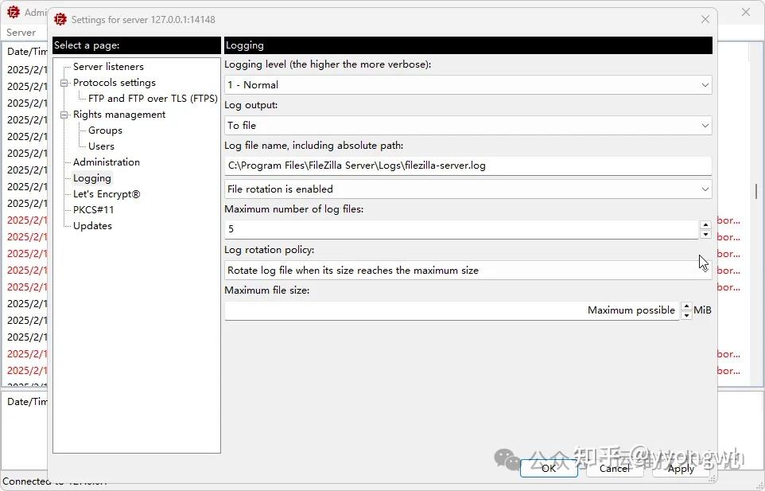Select the Users page
The height and width of the screenshot is (491, 765).
[101, 146]
